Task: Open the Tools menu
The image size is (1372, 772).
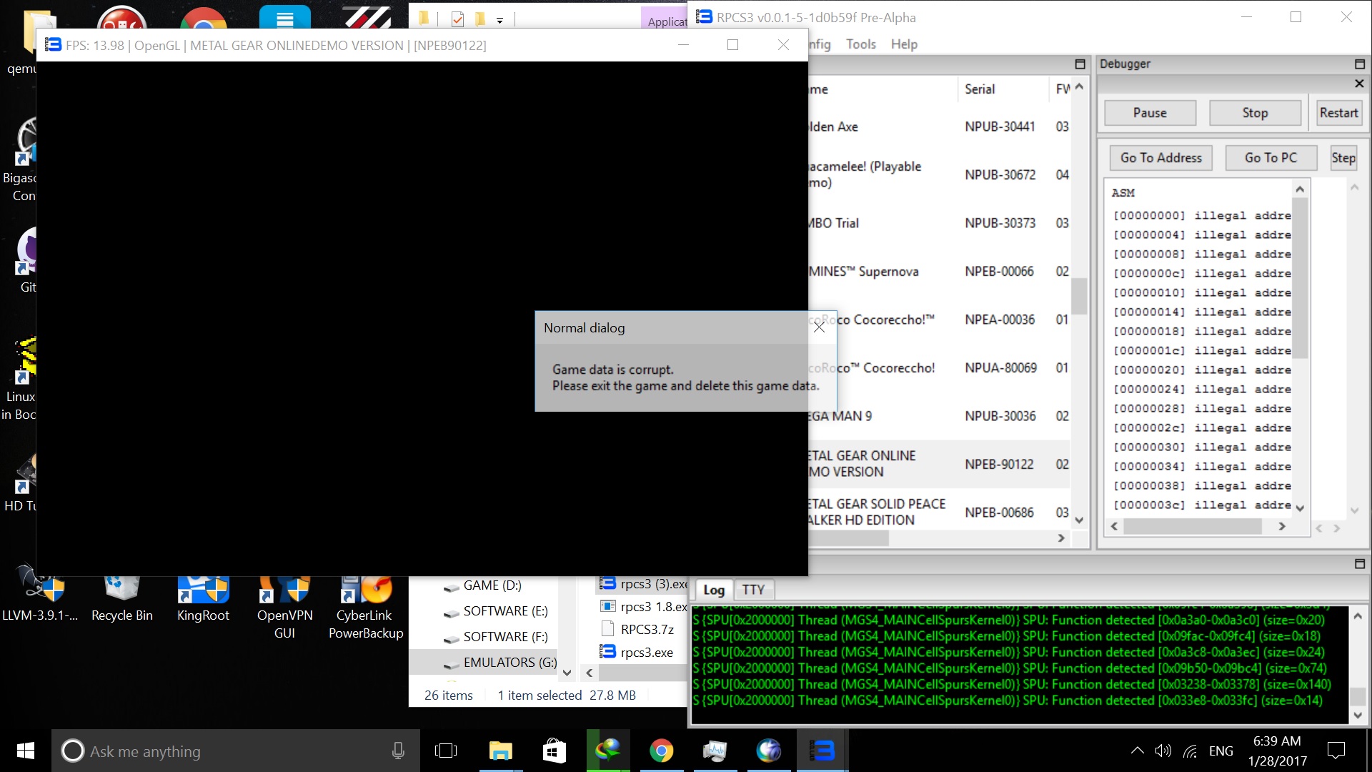Action: [x=860, y=44]
